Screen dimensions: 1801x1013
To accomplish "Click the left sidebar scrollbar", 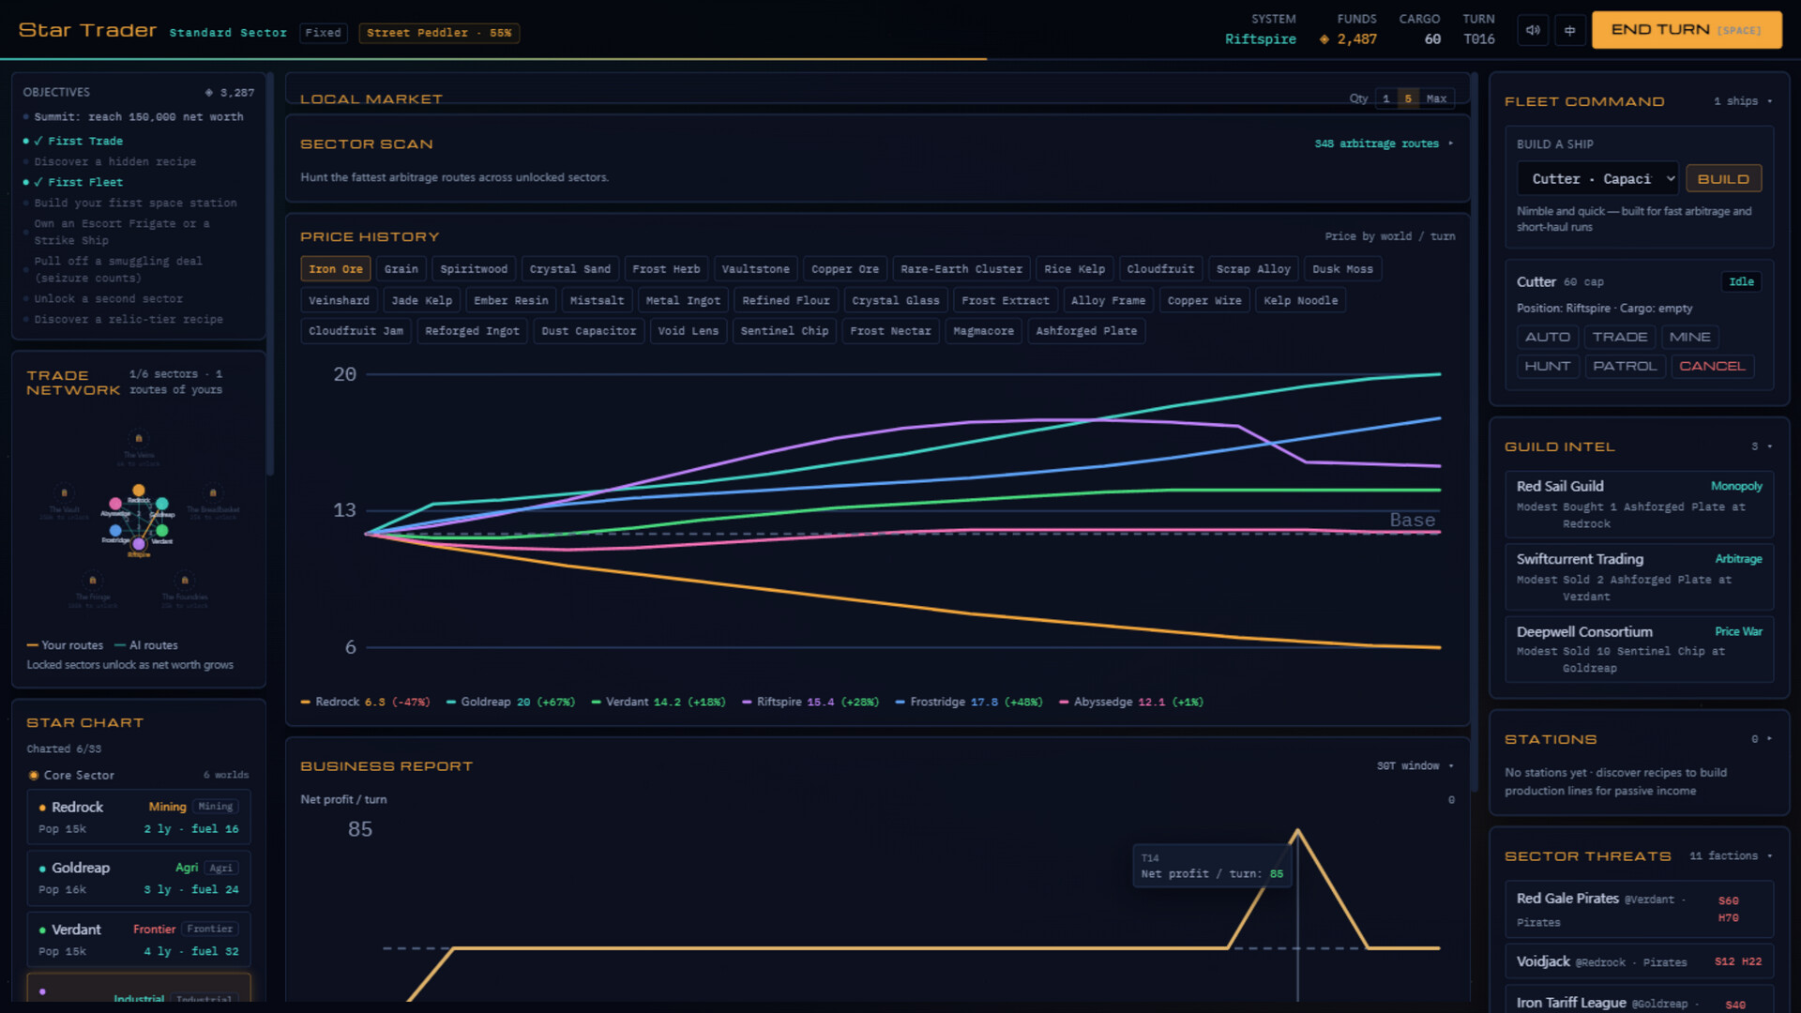I will (270, 272).
